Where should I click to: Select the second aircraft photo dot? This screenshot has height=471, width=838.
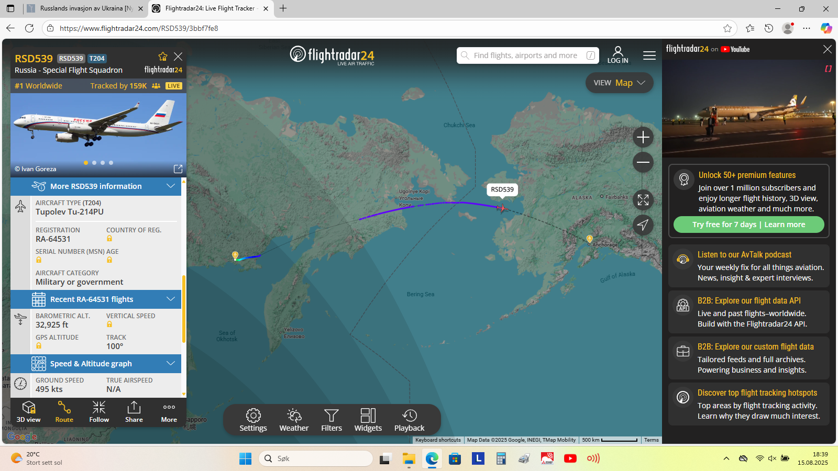coord(94,163)
